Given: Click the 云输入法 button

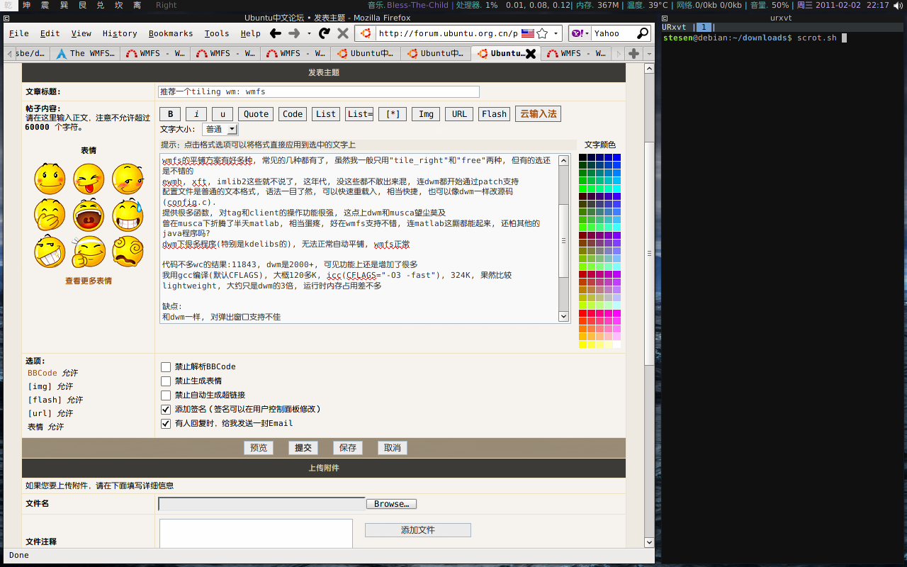Looking at the screenshot, I should pyautogui.click(x=538, y=114).
